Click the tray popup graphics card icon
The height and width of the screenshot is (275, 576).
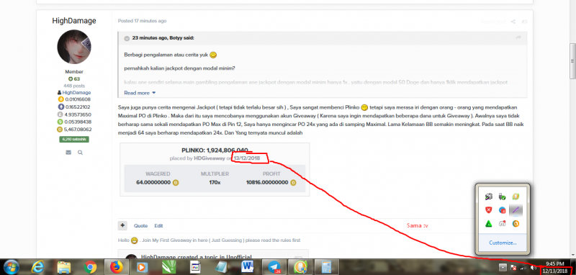[489, 197]
